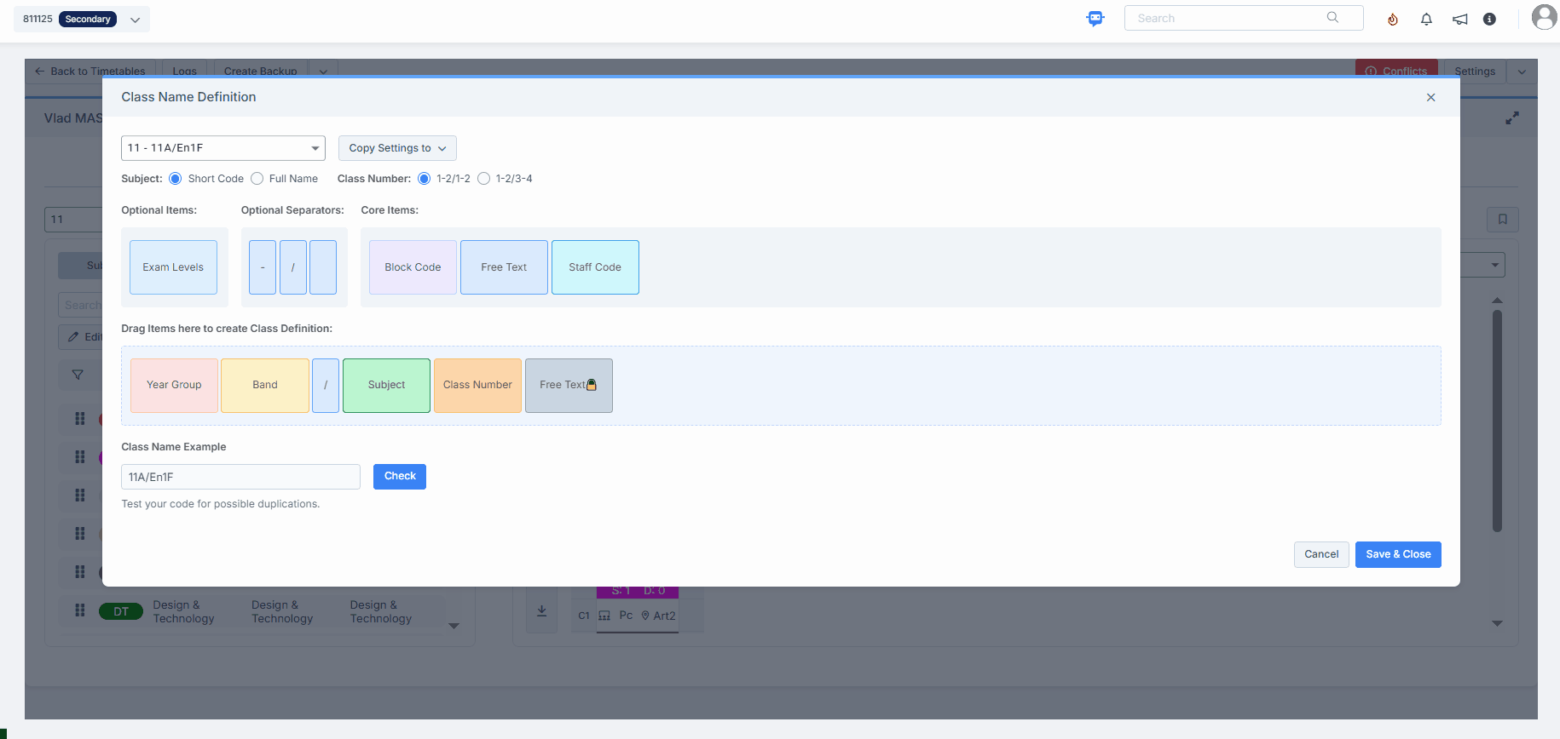This screenshot has width=1560, height=739.
Task: Open the info circle icon
Action: point(1489,19)
